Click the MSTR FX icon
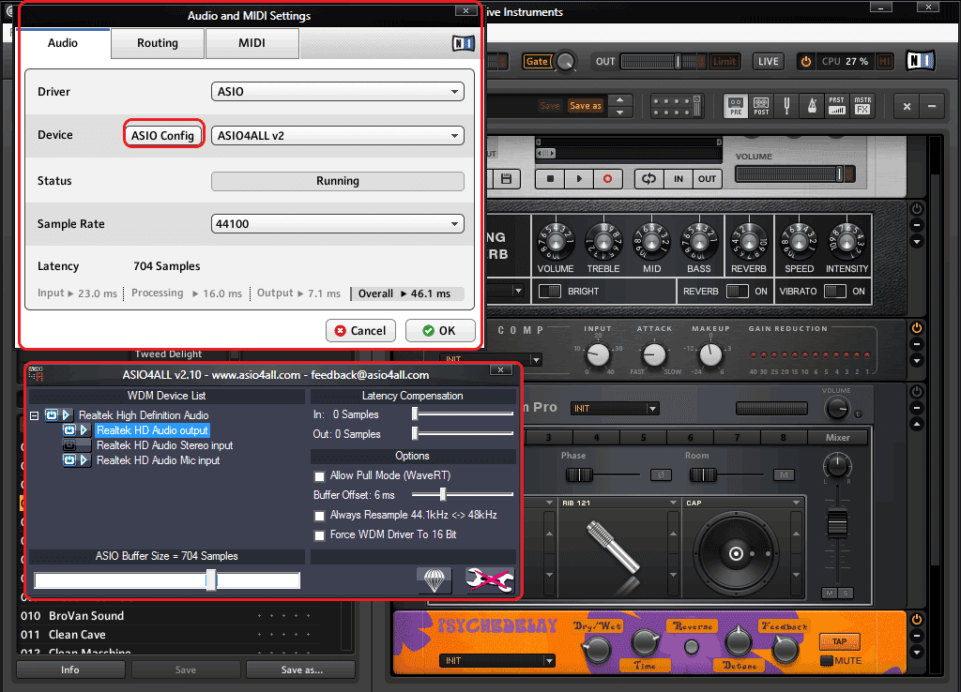 [x=862, y=106]
